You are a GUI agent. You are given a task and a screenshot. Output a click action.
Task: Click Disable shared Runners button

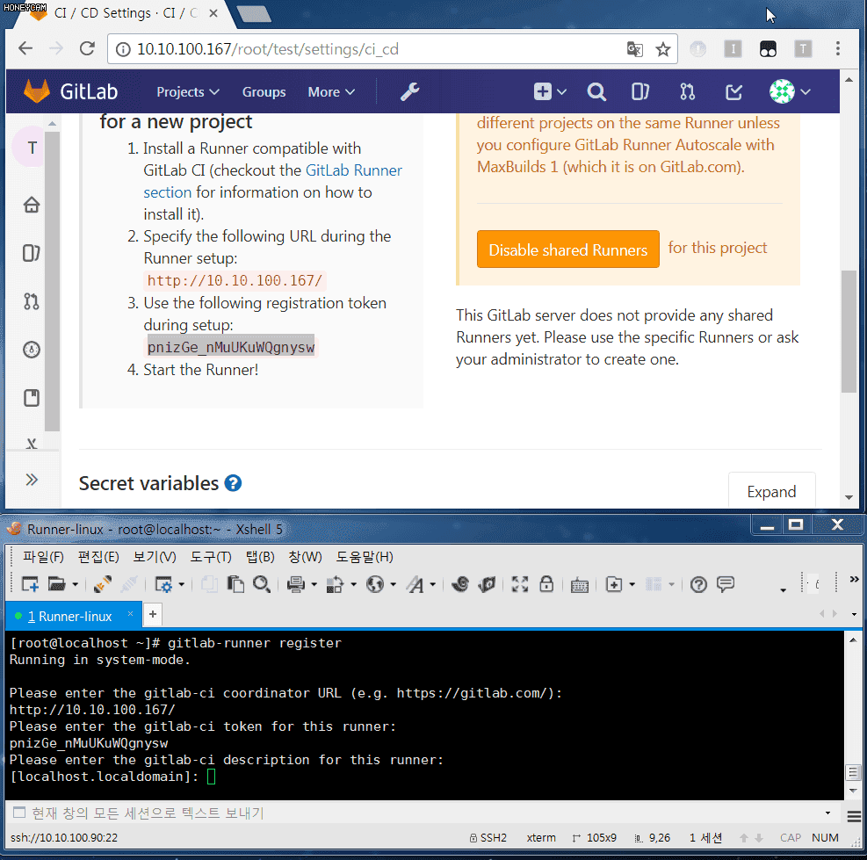click(x=567, y=249)
